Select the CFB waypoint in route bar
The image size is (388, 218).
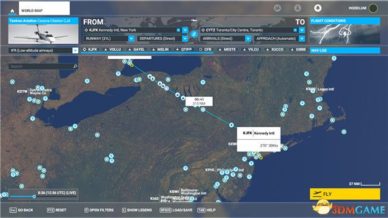206,50
